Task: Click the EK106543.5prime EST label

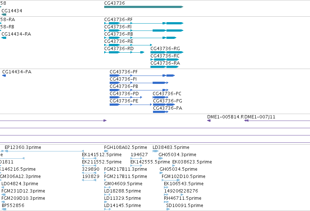Action: [x=184, y=184]
